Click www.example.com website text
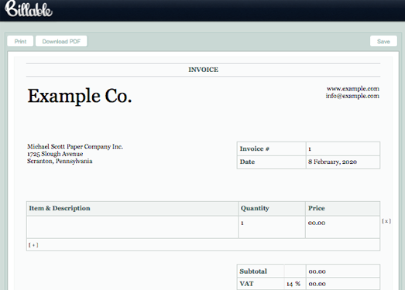Image resolution: width=405 pixels, height=290 pixels. 353,88
